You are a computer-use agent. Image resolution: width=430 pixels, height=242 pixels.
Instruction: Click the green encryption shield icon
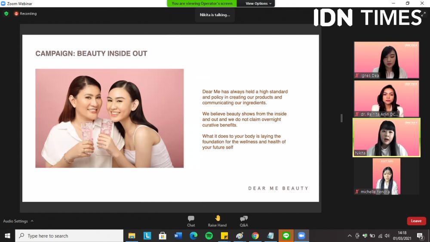(x=6, y=13)
